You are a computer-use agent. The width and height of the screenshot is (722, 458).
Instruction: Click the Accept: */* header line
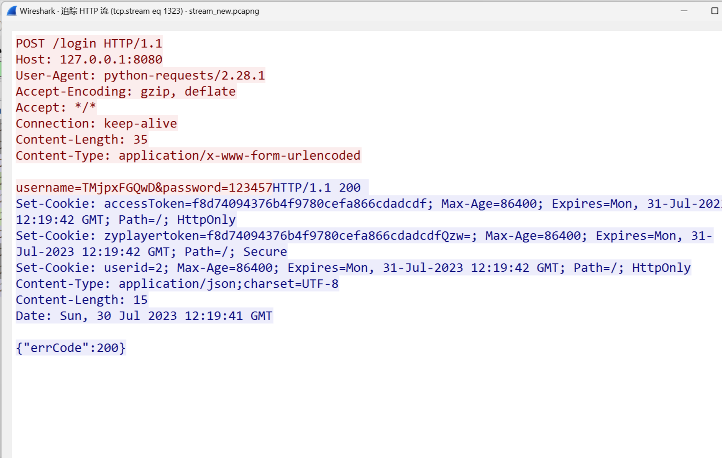click(x=55, y=107)
